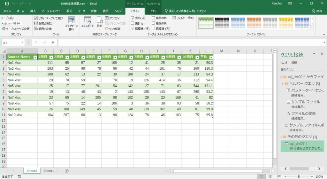
Task: Collapse the その他のクエリ folder
Action: coord(281,137)
